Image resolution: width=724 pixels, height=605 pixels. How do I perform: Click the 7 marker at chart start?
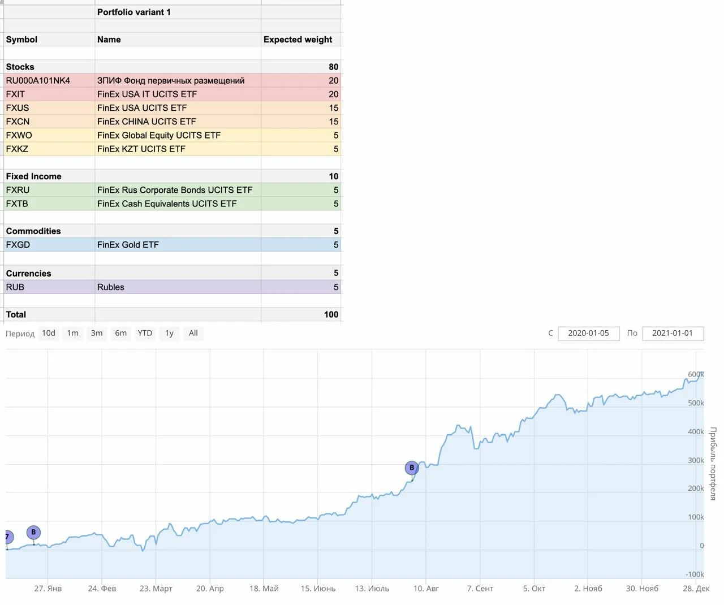tap(7, 537)
